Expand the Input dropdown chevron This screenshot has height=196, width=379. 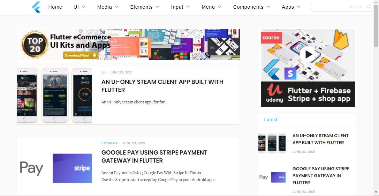[x=188, y=7]
